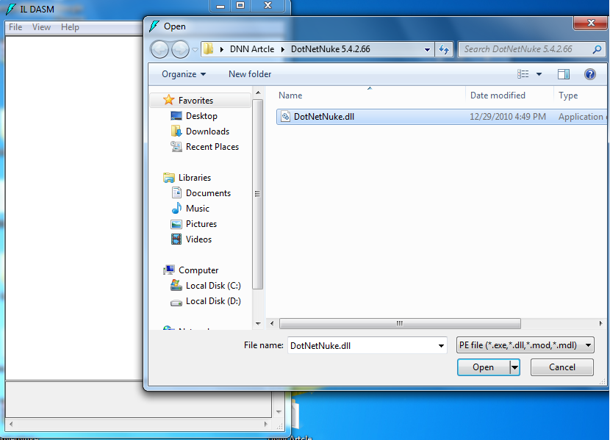Click the Local Disk (C:) drive icon
Viewport: 610px width, 440px height.
[176, 285]
